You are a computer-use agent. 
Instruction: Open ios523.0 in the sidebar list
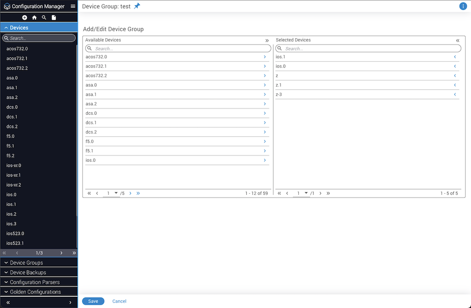click(x=15, y=233)
